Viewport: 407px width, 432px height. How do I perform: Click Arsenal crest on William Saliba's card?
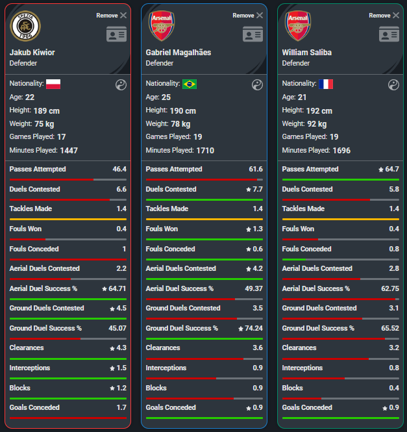(298, 25)
